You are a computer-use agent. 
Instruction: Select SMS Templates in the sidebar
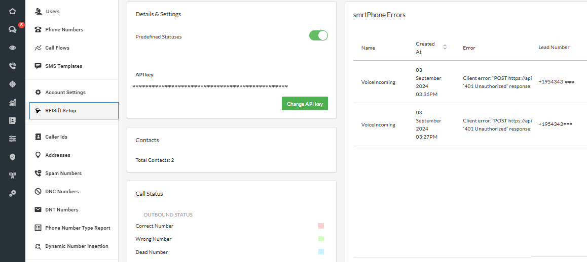click(x=63, y=66)
